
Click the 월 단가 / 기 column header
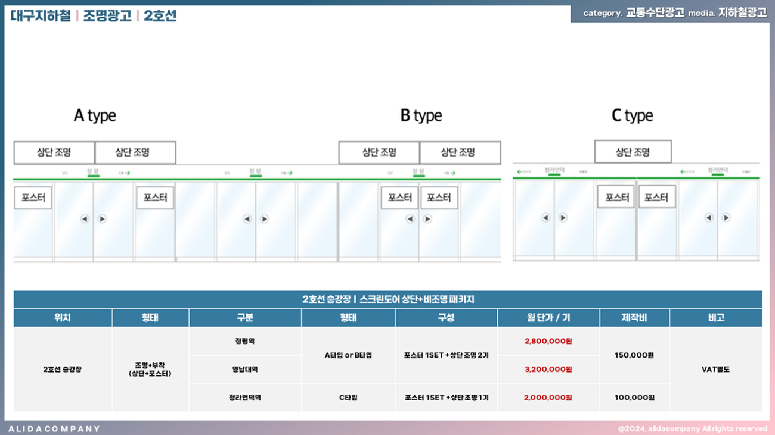click(548, 318)
